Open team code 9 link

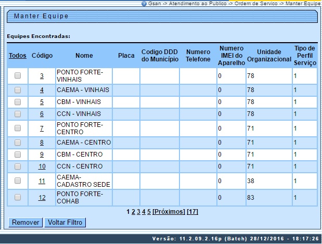click(x=42, y=155)
